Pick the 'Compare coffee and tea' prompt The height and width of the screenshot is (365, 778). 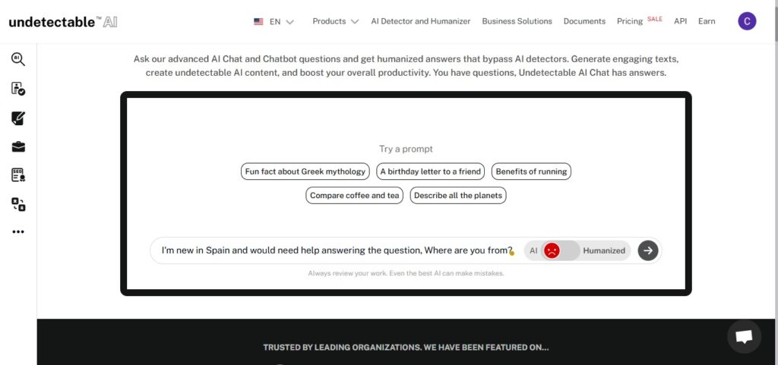coord(354,195)
